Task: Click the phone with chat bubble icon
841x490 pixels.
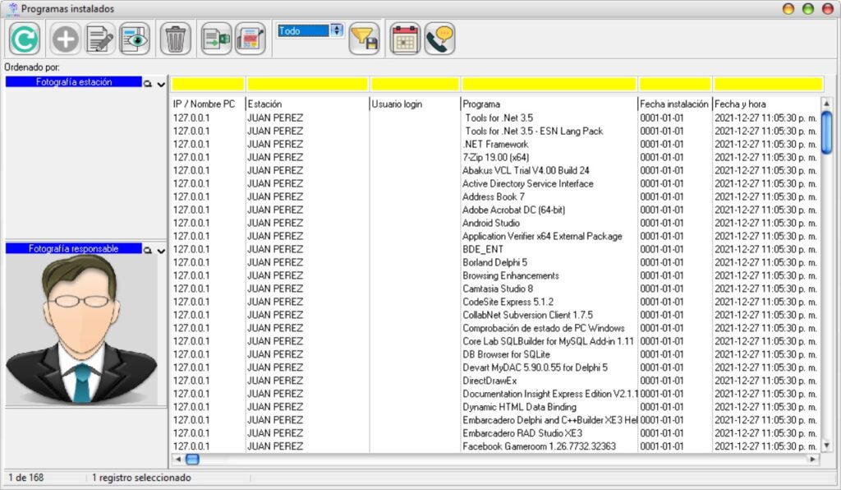Action: (440, 39)
